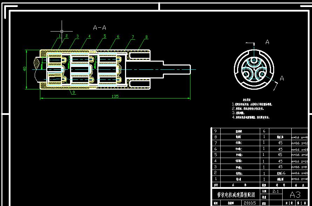
Task: Click the row 2 material cell reading 尼龙66
Action: point(280,173)
